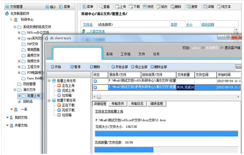Select 北京联高软件 root node

(x=20, y=14)
